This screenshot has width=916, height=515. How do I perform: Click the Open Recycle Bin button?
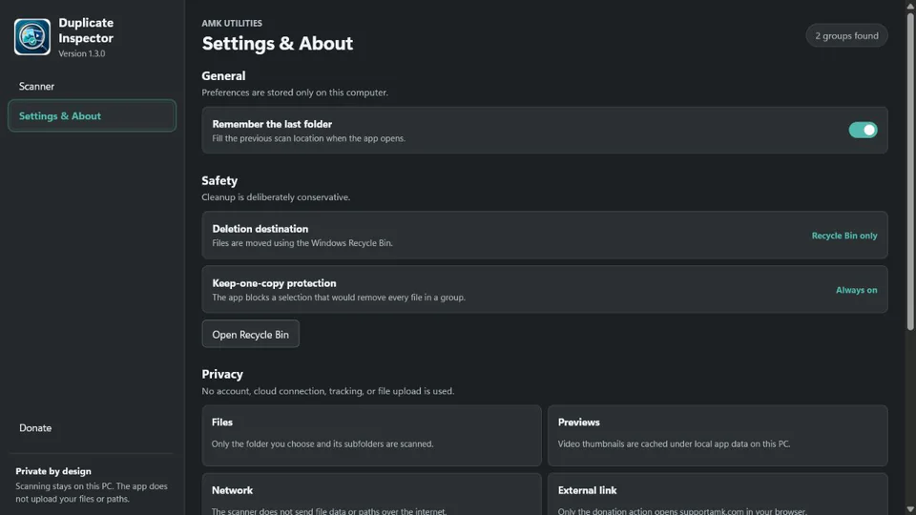(250, 334)
